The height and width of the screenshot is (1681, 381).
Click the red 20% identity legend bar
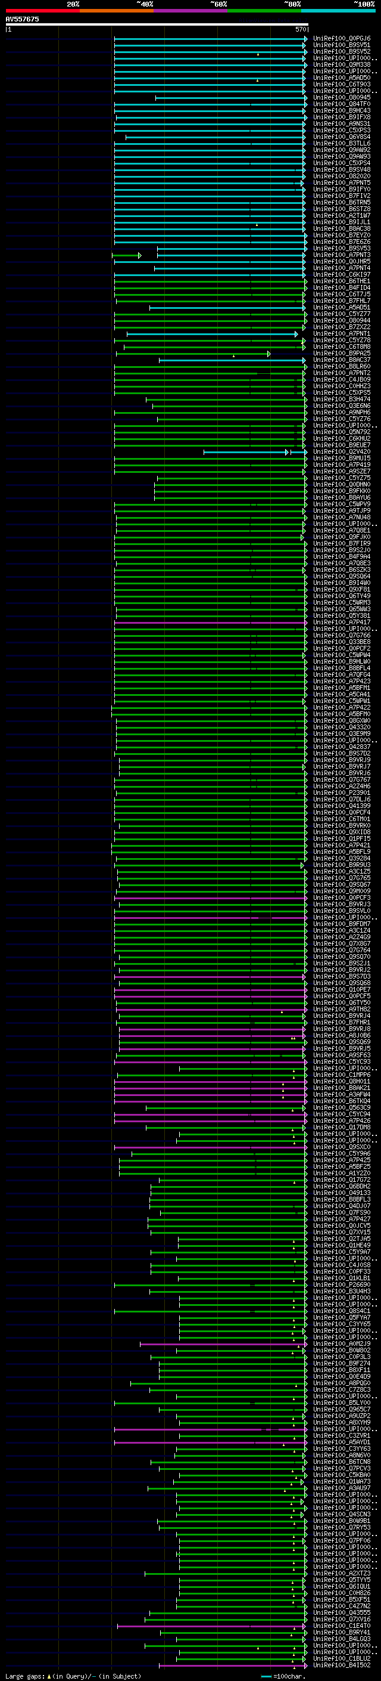[x=42, y=11]
